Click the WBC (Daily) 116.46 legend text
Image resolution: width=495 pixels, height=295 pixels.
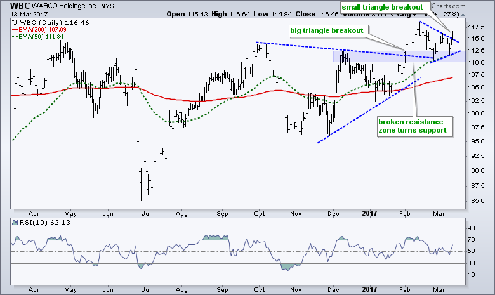[55, 22]
